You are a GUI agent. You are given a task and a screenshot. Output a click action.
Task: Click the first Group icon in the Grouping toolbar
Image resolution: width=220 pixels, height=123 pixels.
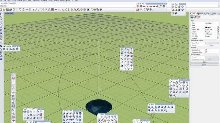click(x=4, y=49)
